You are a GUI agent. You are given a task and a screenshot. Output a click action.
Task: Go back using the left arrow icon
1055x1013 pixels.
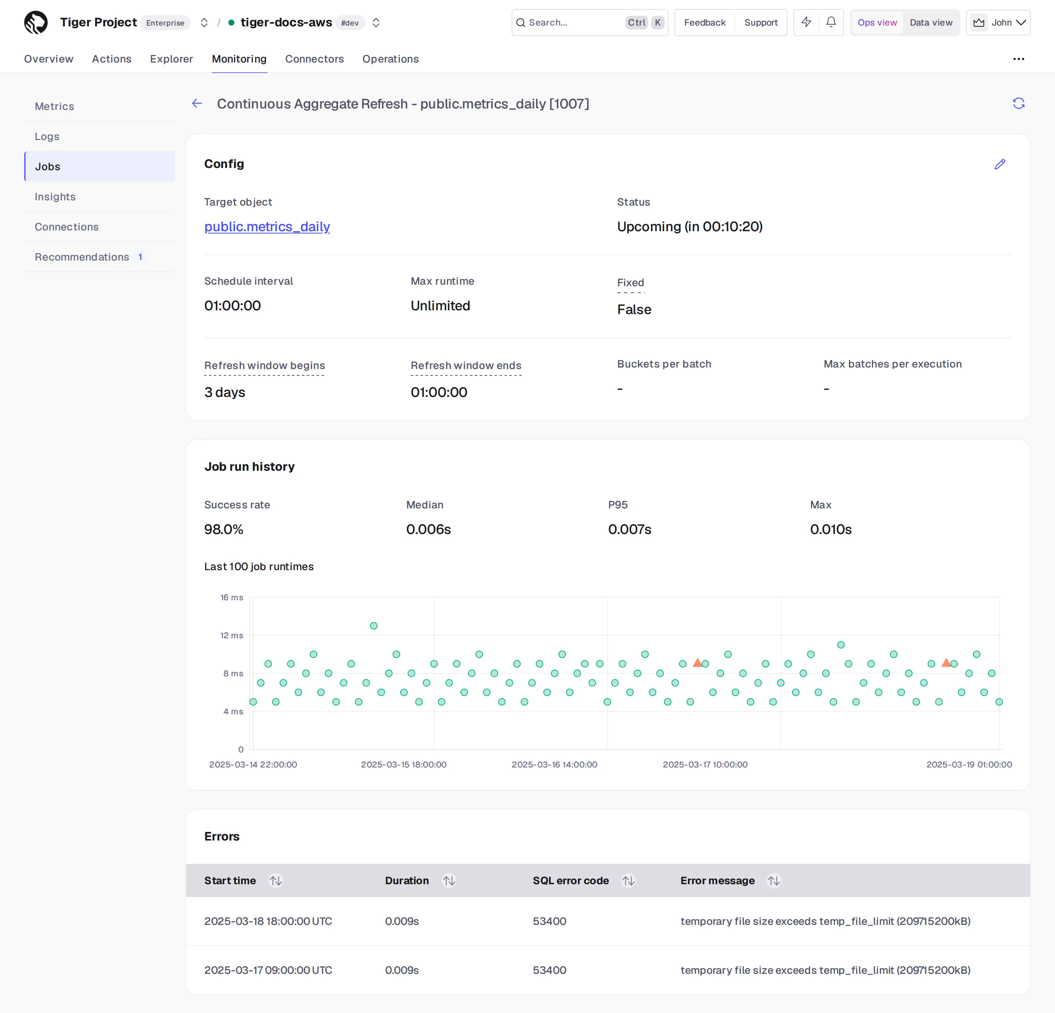[197, 103]
